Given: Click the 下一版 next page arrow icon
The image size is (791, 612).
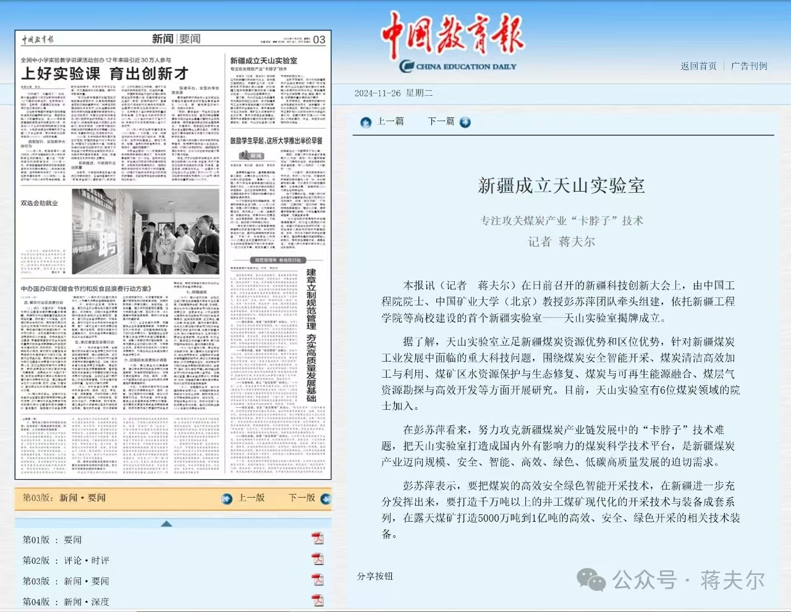Looking at the screenshot, I should (326, 498).
